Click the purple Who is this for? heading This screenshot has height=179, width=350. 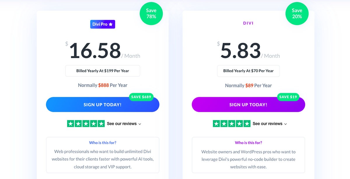tap(249, 143)
